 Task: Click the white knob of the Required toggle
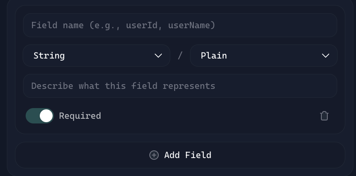[46, 116]
